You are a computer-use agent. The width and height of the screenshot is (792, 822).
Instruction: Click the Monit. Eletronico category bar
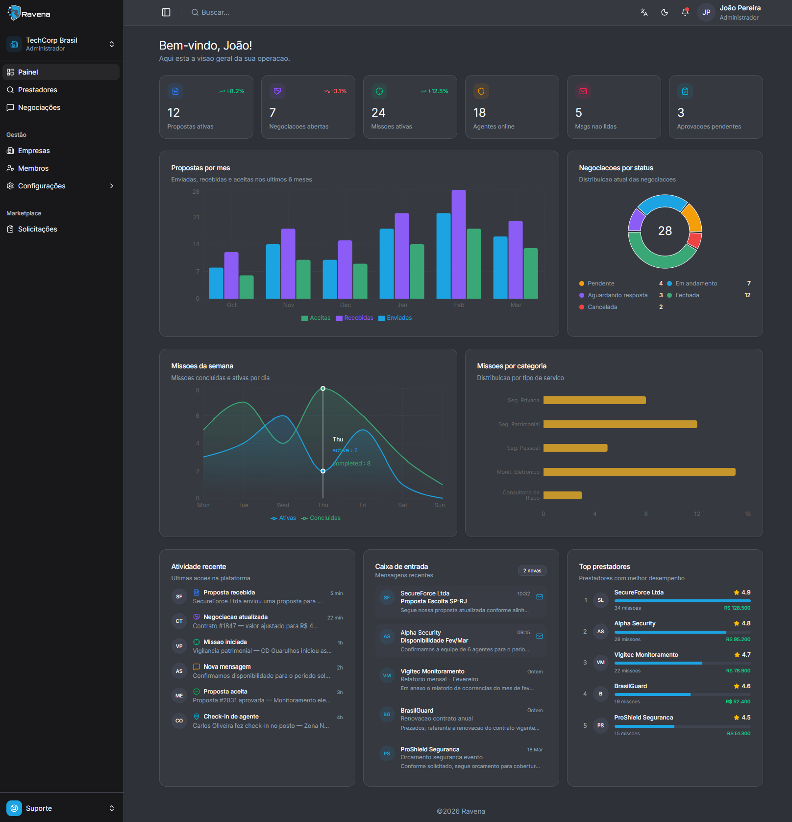[640, 472]
